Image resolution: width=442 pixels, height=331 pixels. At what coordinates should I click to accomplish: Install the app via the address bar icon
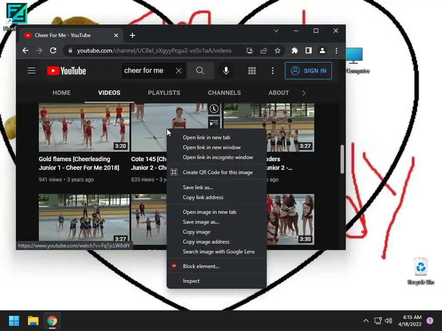point(250,51)
